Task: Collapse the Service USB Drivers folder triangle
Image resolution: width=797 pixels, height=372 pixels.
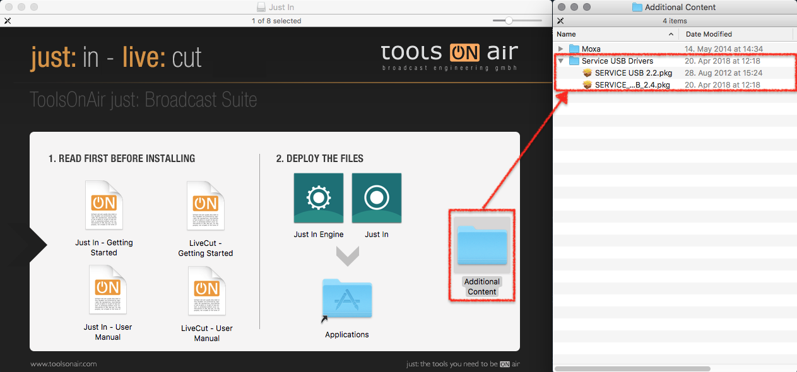Action: tap(560, 61)
